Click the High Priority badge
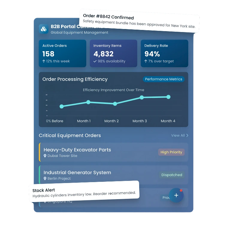The height and width of the screenshot is (230, 230). 171,152
